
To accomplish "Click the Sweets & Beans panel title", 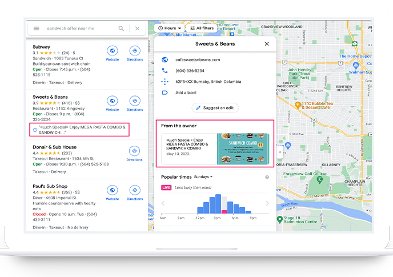I will tap(215, 44).
